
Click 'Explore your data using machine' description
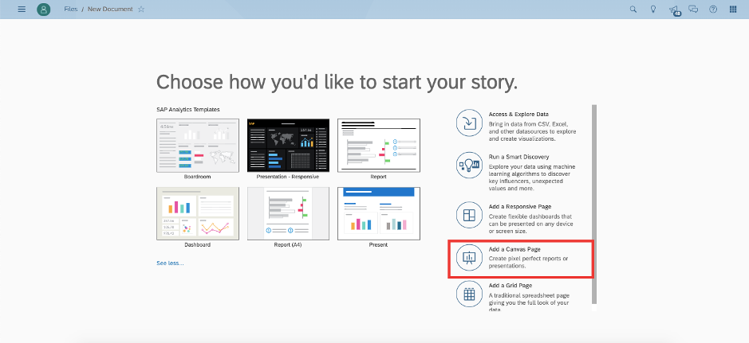(532, 177)
